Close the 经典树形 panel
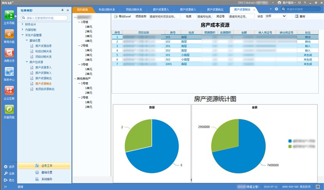324x190 pixels. 68,10
